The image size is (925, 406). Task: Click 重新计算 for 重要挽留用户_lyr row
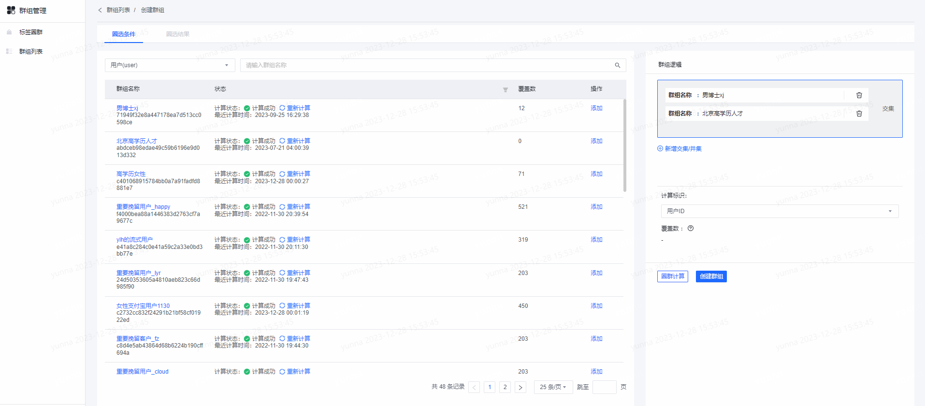point(295,273)
